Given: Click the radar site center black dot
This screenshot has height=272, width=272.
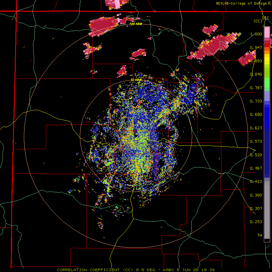Looking at the screenshot, I should [136, 136].
